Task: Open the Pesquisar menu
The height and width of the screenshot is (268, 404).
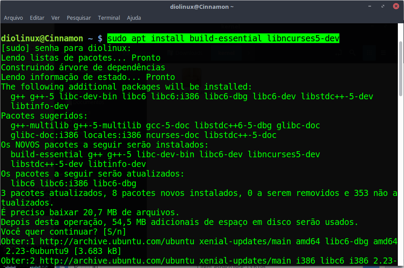Action: pyautogui.click(x=79, y=18)
